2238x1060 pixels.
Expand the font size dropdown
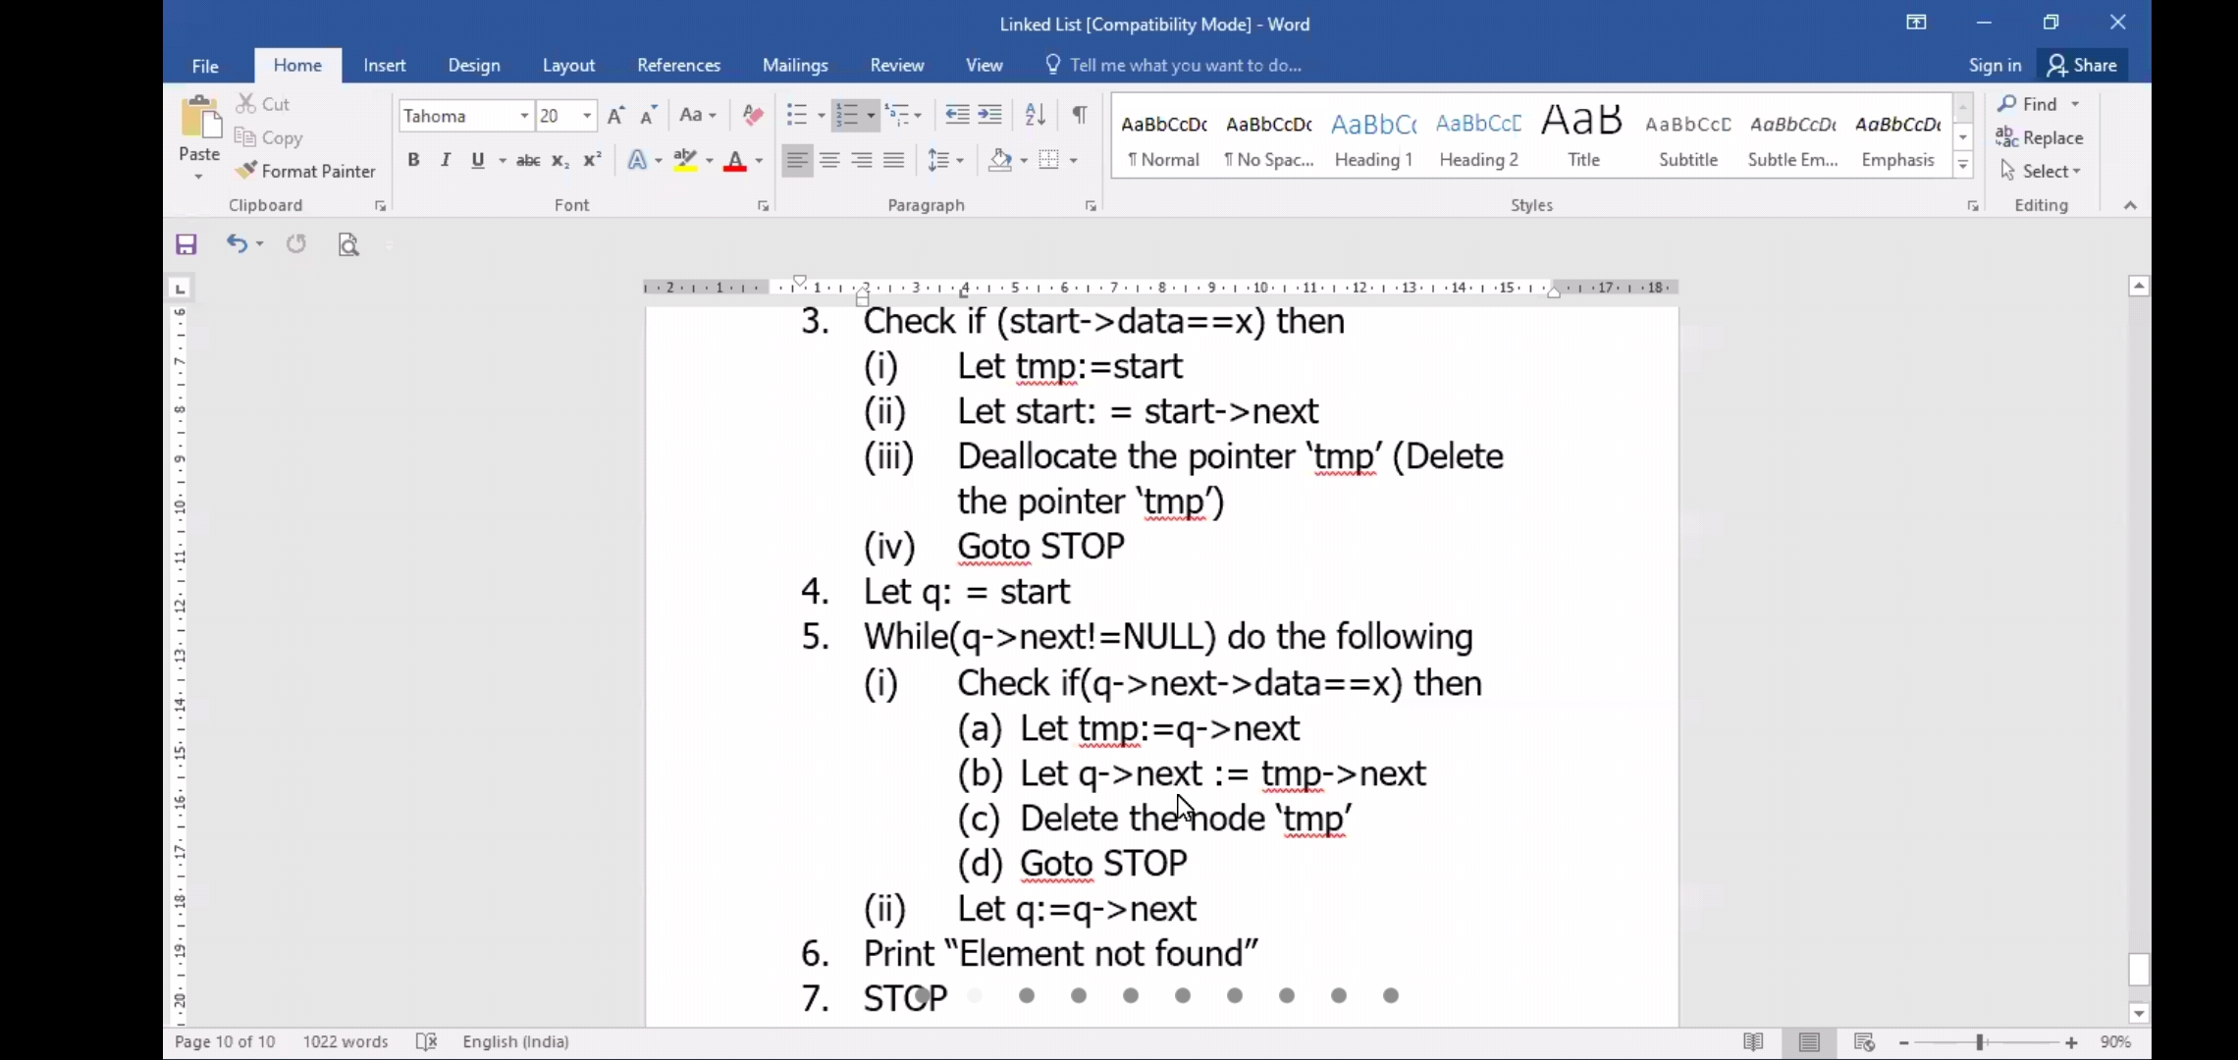point(587,116)
